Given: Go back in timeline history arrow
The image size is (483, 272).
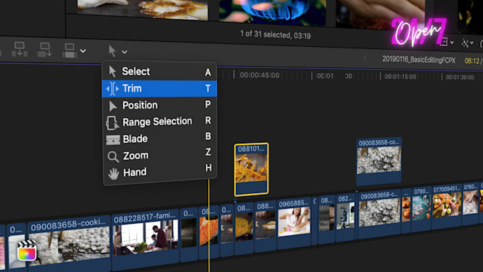Looking at the screenshot, I should click(x=365, y=58).
